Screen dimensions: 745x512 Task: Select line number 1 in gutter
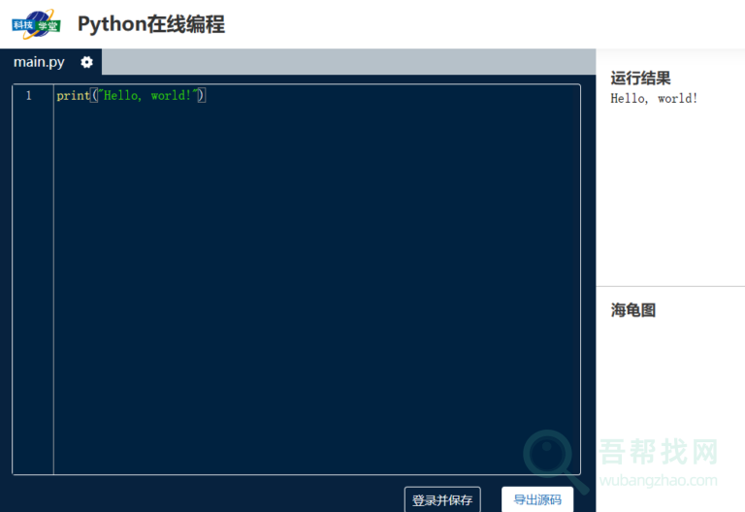point(28,96)
